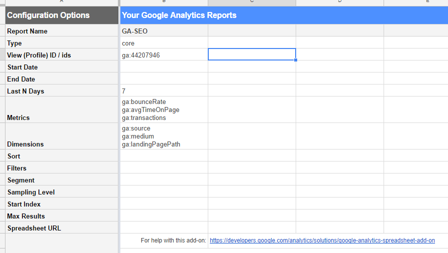Image resolution: width=448 pixels, height=253 pixels.
Task: Click the 'Start Index' label cell
Action: pyautogui.click(x=62, y=204)
